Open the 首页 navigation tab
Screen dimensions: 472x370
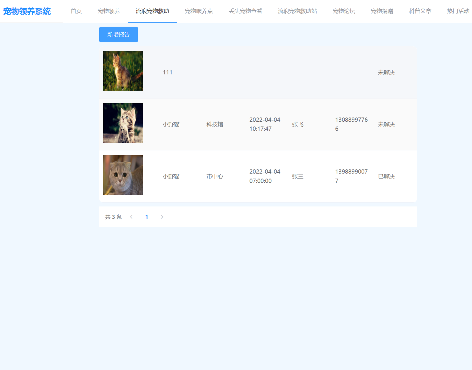76,11
